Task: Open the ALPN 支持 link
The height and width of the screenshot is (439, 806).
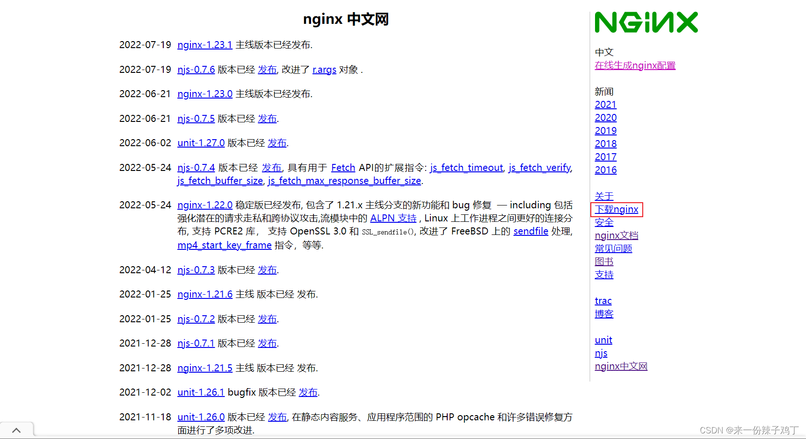Action: [x=393, y=218]
